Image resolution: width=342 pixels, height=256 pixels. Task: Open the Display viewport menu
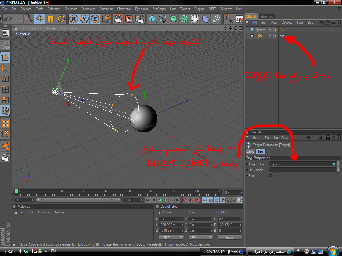tap(50, 28)
